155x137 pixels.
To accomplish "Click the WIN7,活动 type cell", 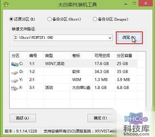I will 55,64.
